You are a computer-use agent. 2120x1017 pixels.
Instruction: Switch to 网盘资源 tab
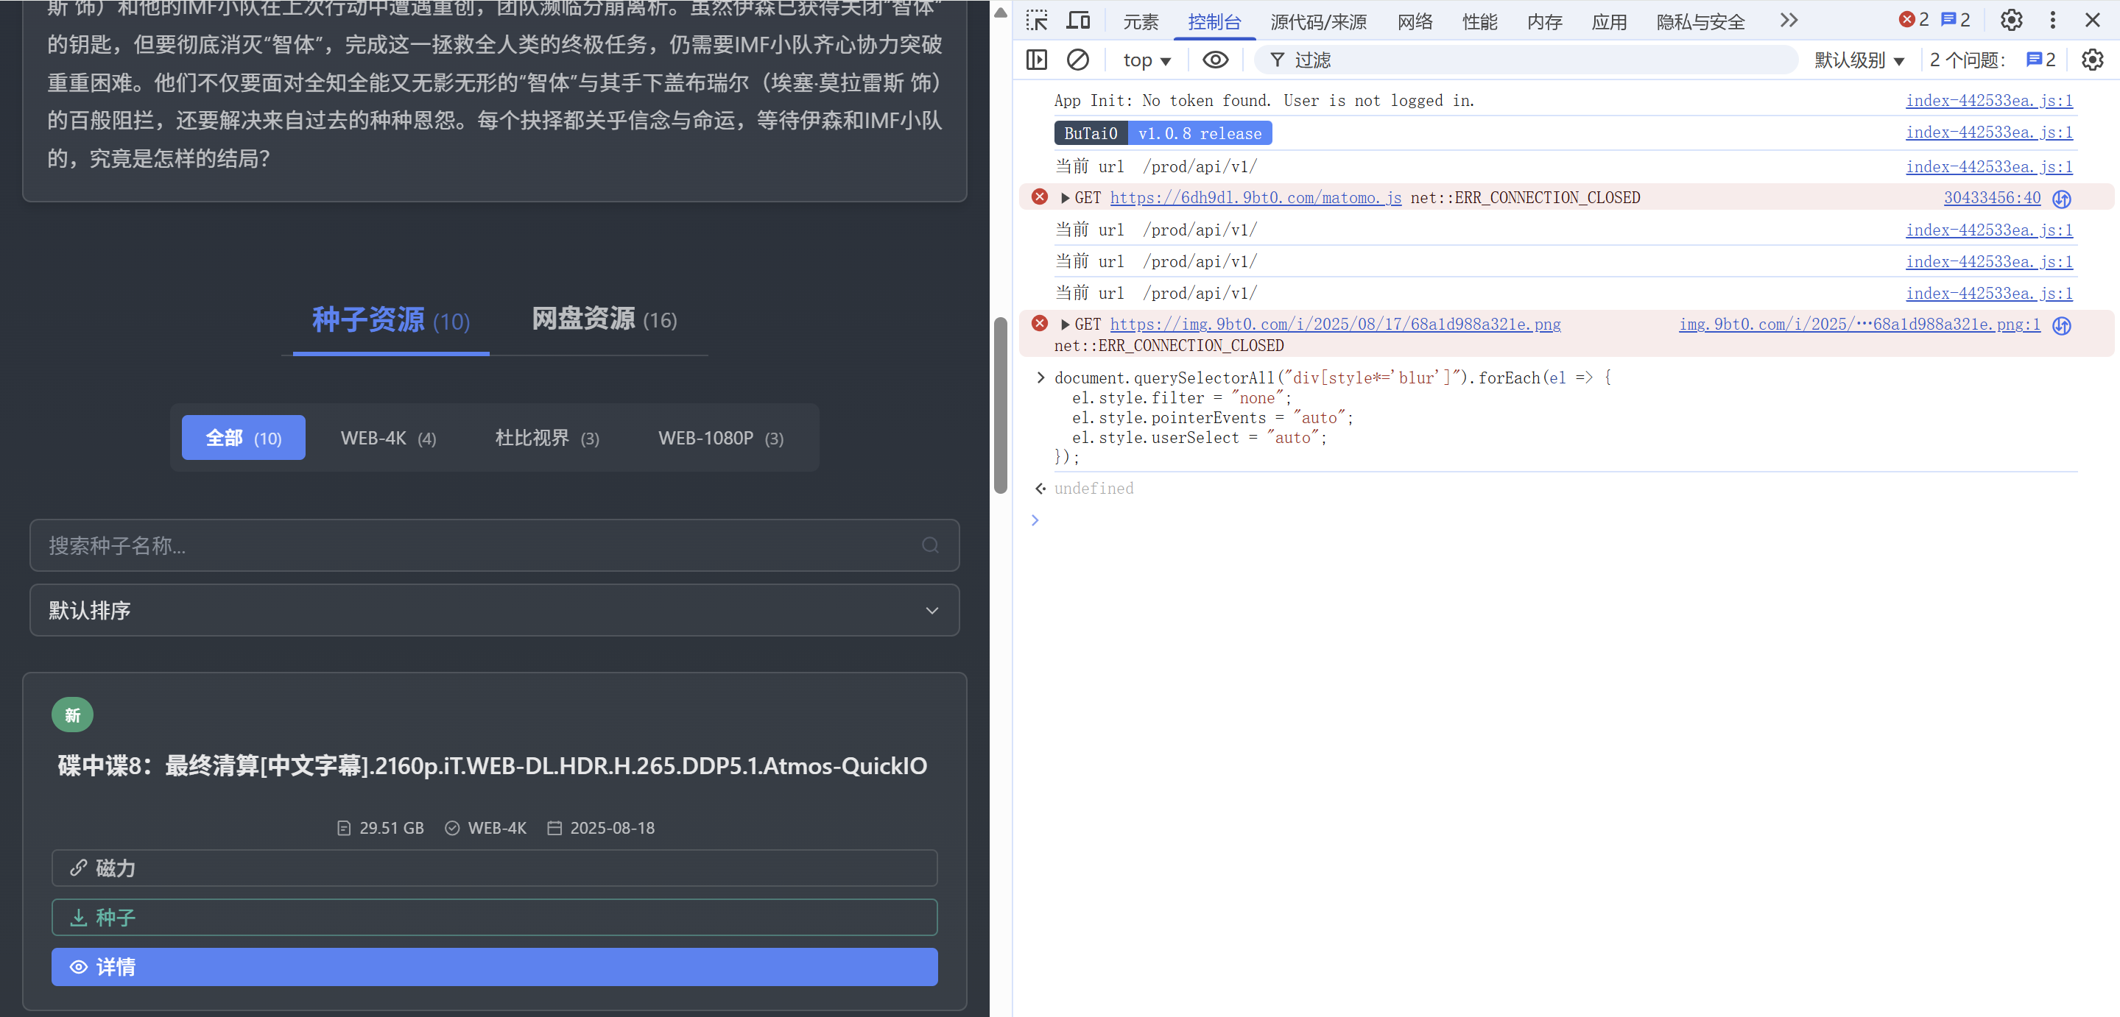[603, 319]
